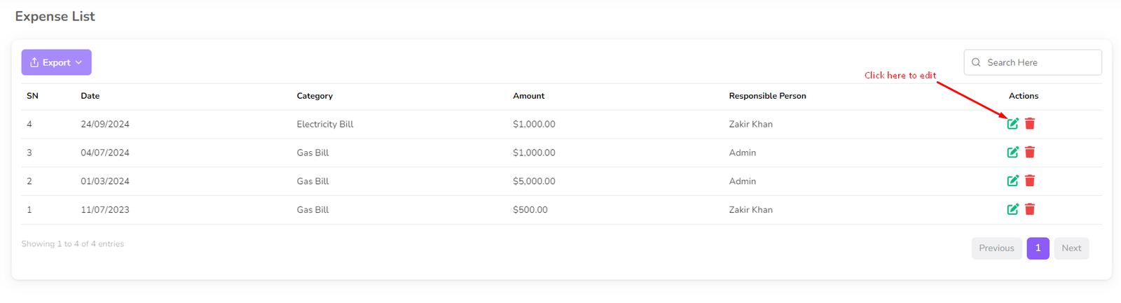Delete the expense dated 04/07/2024

point(1030,153)
